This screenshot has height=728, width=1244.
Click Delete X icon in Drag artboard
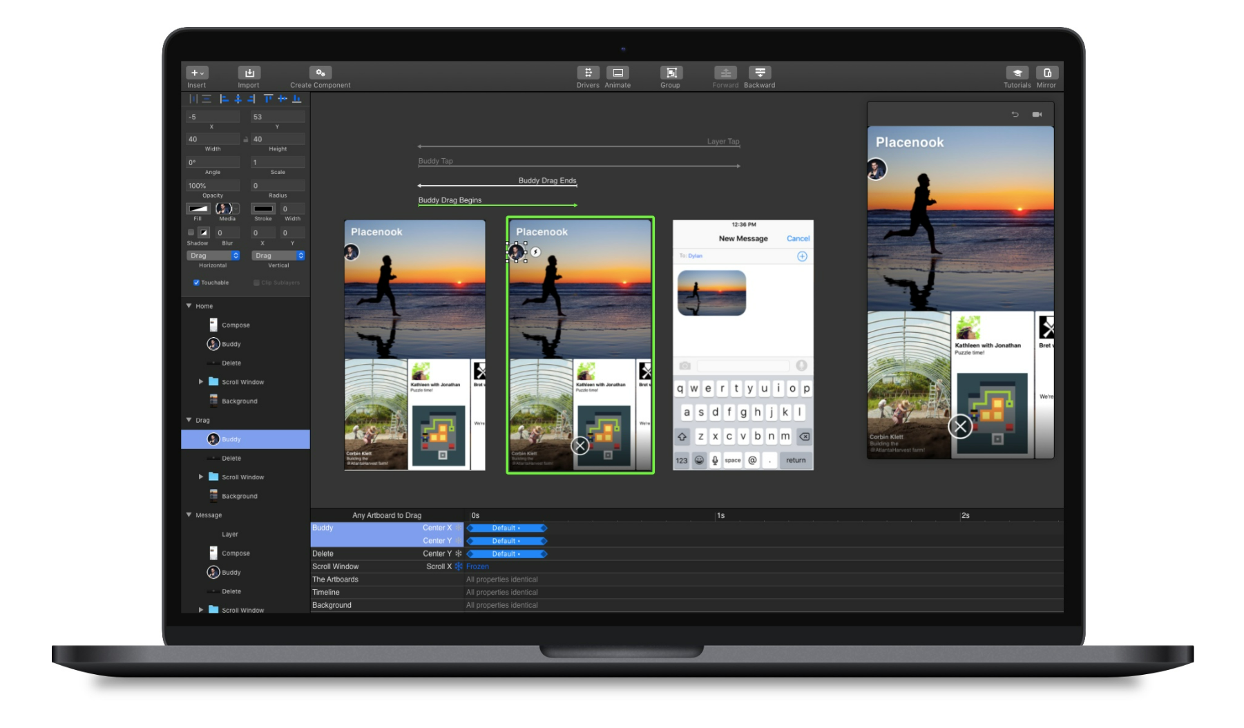pos(580,446)
